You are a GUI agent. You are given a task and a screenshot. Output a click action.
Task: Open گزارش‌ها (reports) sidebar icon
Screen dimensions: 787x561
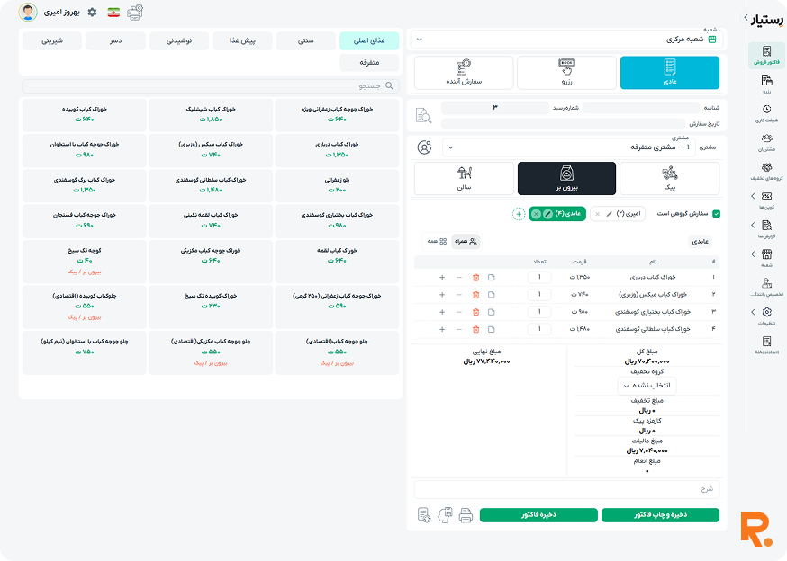pos(766,225)
